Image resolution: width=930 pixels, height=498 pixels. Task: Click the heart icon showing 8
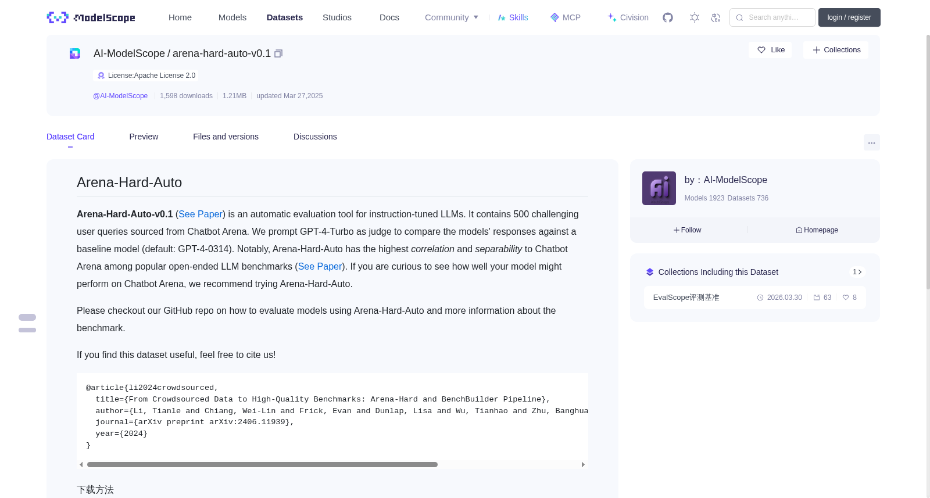846,298
